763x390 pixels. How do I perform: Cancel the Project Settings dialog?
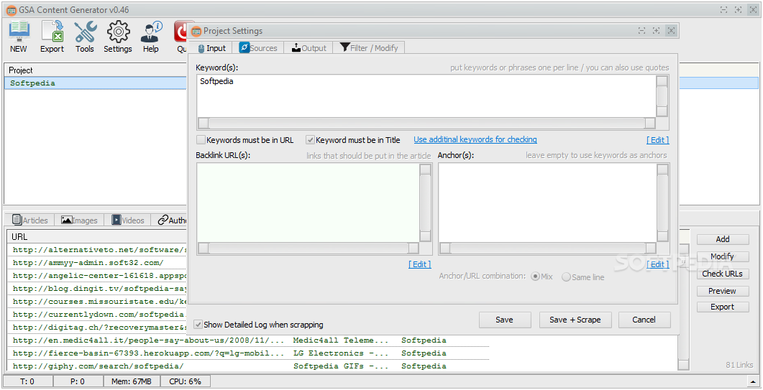[x=644, y=320]
